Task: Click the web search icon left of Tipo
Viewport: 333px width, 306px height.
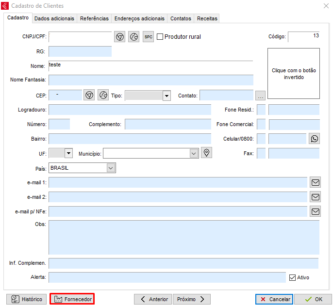Action: [103, 95]
